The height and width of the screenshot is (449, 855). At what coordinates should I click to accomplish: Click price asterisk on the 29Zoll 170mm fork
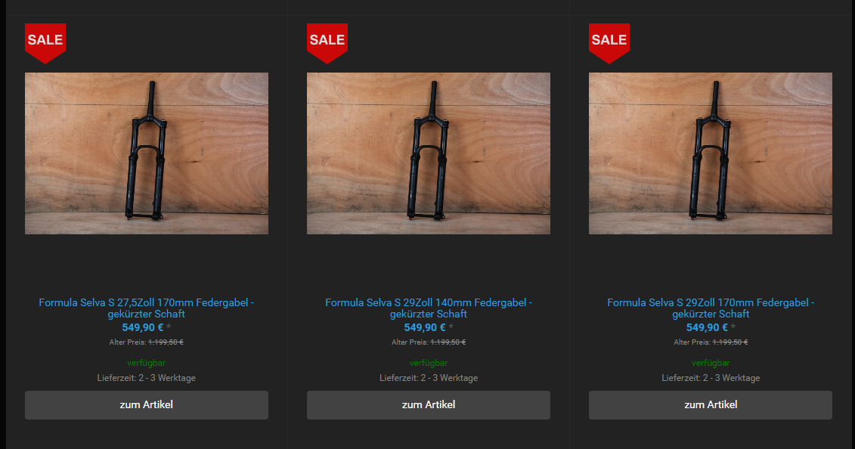tap(733, 327)
